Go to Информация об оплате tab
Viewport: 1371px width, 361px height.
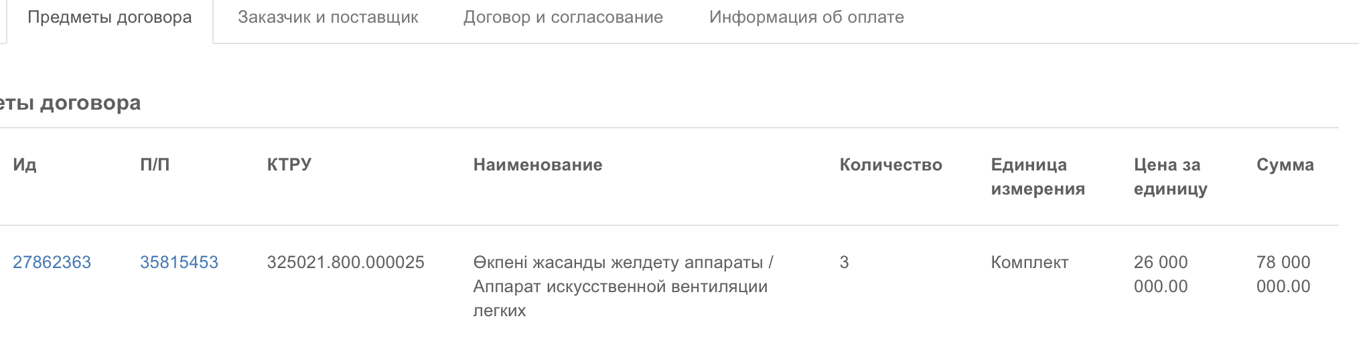pyautogui.click(x=806, y=17)
